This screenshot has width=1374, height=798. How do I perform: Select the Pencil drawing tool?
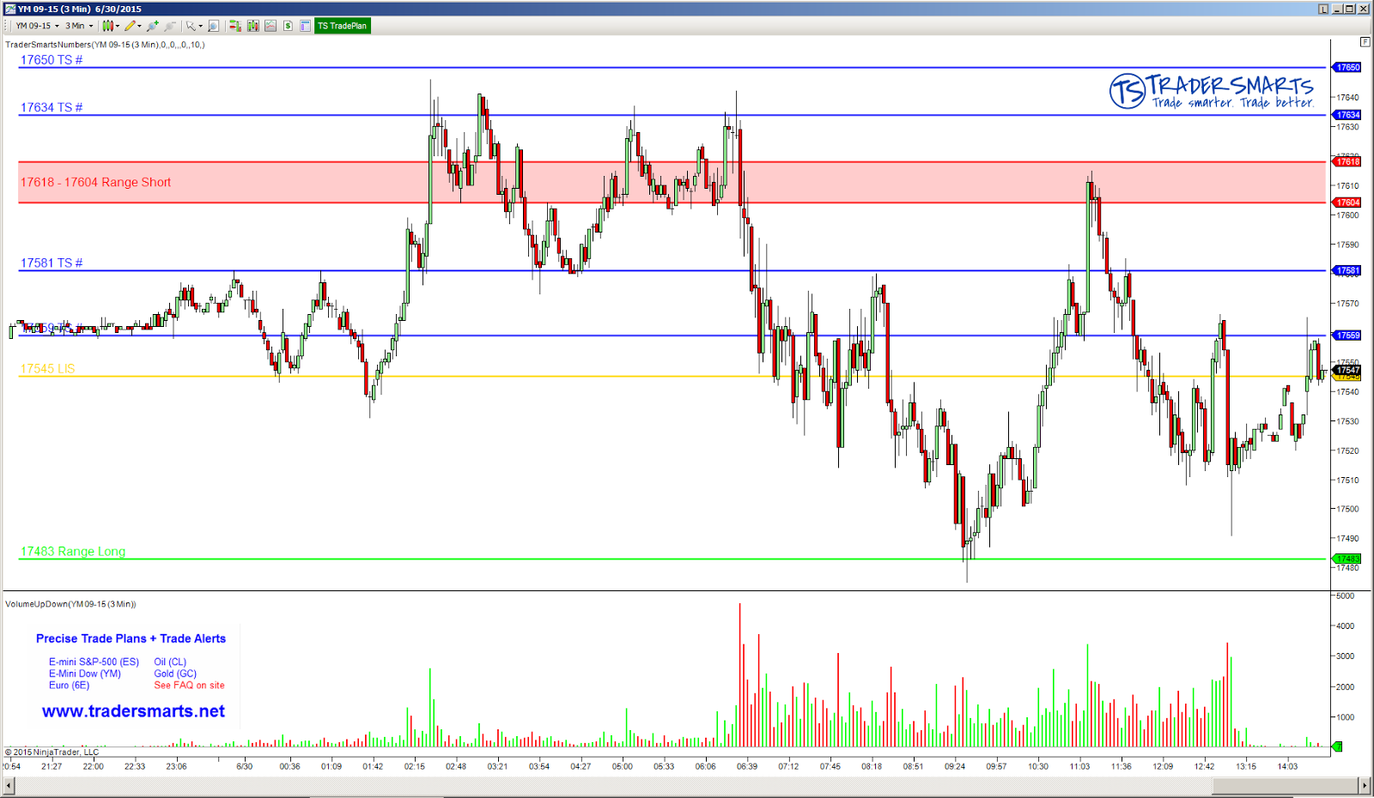point(130,26)
